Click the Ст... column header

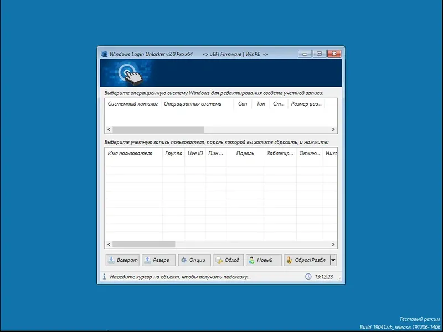point(279,104)
